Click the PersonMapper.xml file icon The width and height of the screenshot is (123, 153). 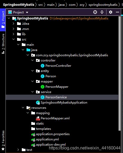[x=38, y=118]
